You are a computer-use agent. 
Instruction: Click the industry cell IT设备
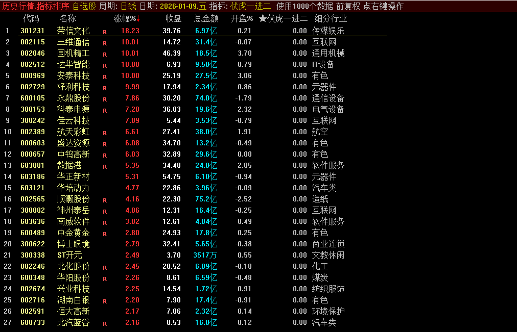[323, 64]
